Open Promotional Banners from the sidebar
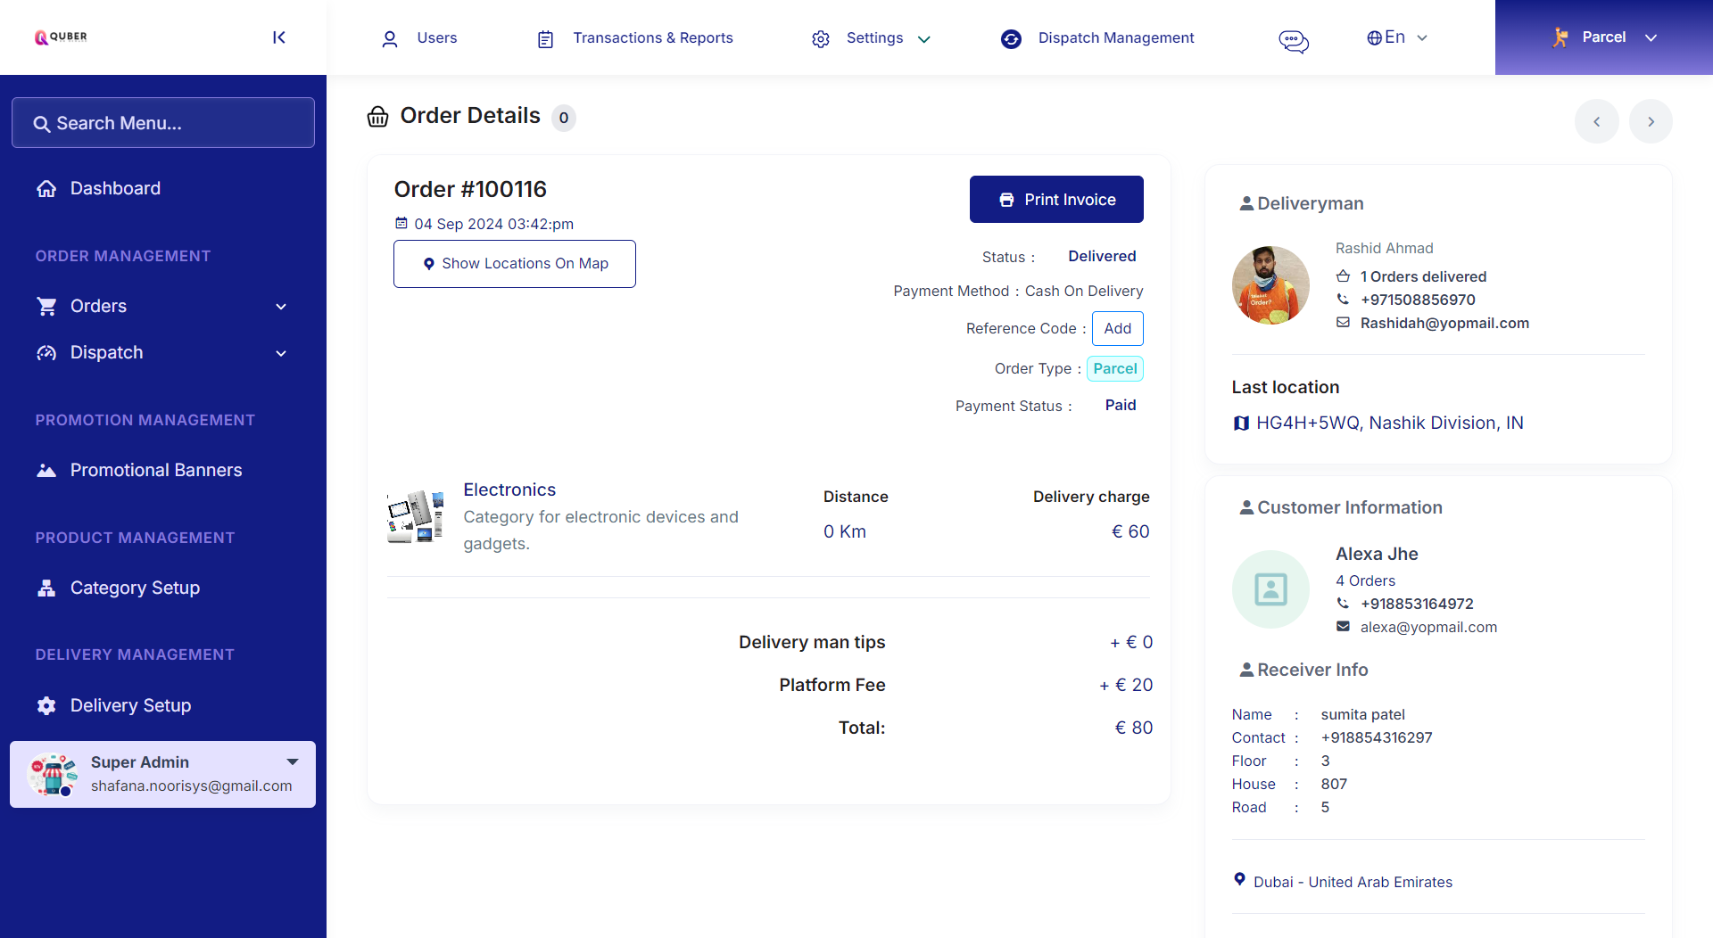This screenshot has height=938, width=1713. coord(156,470)
